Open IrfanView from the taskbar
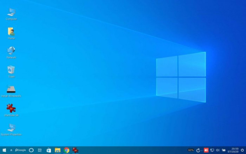Image resolution: width=246 pixels, height=154 pixels. [x=75, y=150]
